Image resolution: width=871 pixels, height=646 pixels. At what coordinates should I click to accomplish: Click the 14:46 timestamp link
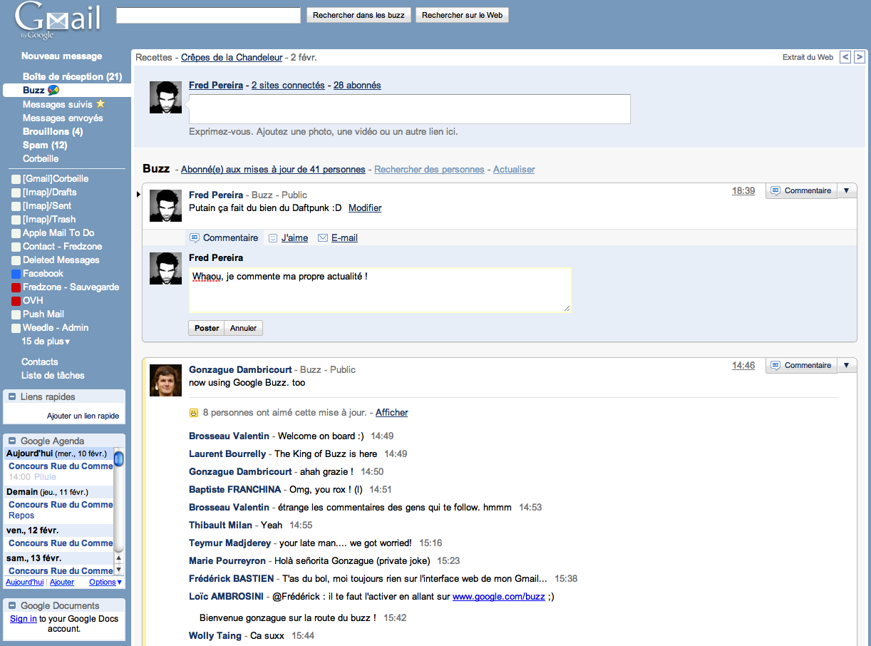click(x=743, y=366)
